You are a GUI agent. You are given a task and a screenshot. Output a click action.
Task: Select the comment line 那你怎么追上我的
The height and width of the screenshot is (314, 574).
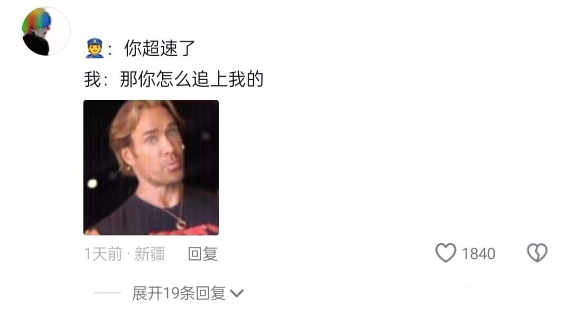tap(192, 79)
